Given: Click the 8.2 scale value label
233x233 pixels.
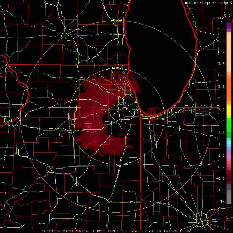Looking at the screenshot, I should pyautogui.click(x=221, y=52).
